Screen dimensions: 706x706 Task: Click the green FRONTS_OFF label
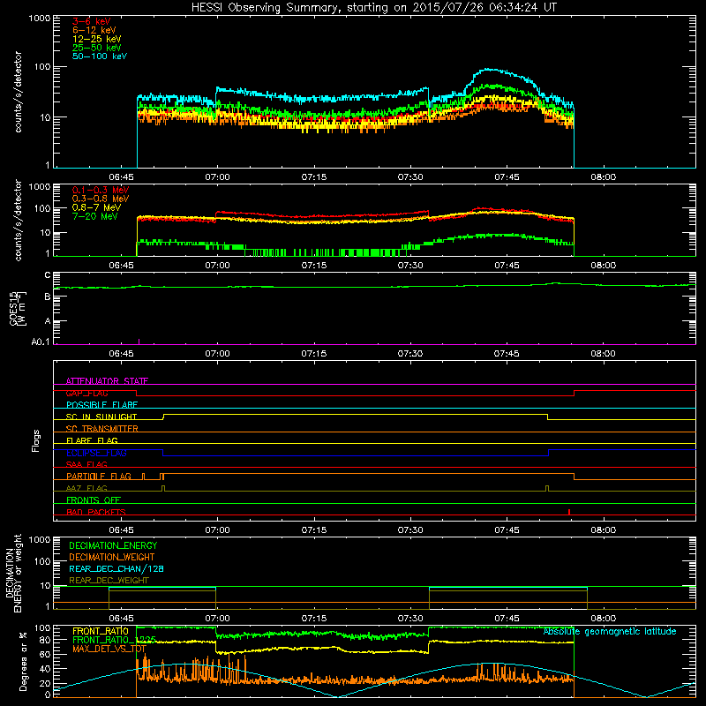[94, 499]
